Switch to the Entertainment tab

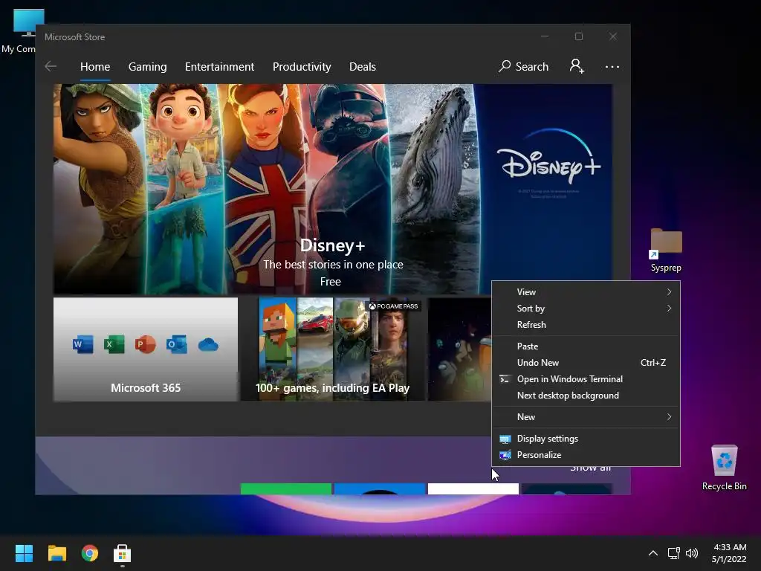coord(219,66)
